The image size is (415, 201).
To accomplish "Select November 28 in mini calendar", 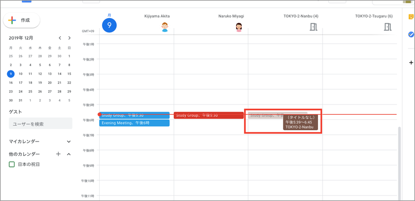I will 40,56.
